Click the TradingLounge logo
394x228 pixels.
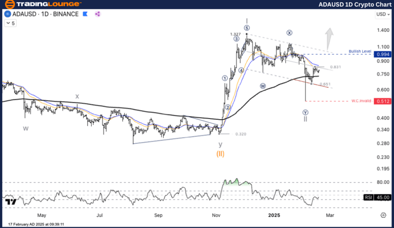pyautogui.click(x=43, y=4)
